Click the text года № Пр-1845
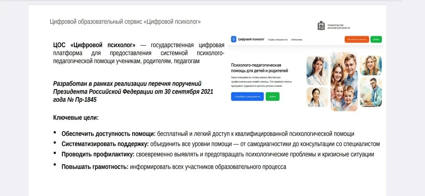The image size is (425, 196). (x=75, y=99)
